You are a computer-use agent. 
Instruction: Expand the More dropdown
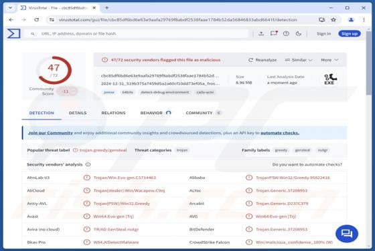tap(329, 60)
